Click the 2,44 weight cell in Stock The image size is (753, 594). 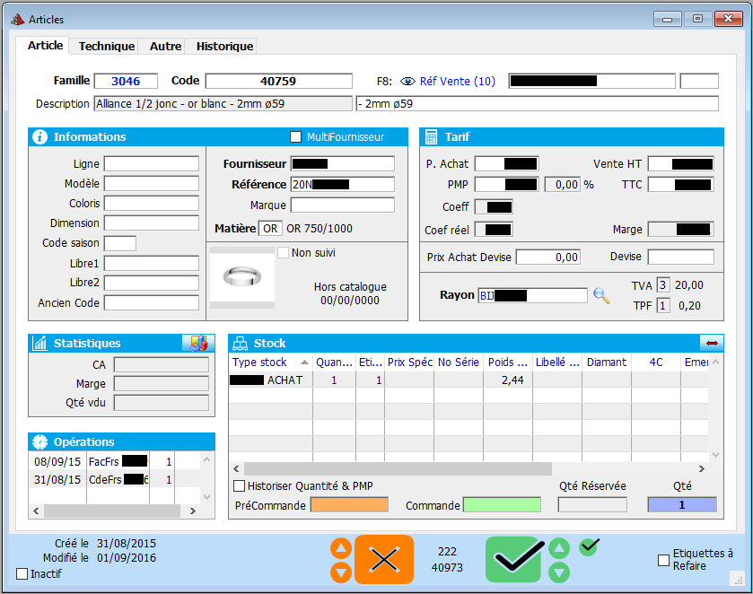pyautogui.click(x=508, y=380)
